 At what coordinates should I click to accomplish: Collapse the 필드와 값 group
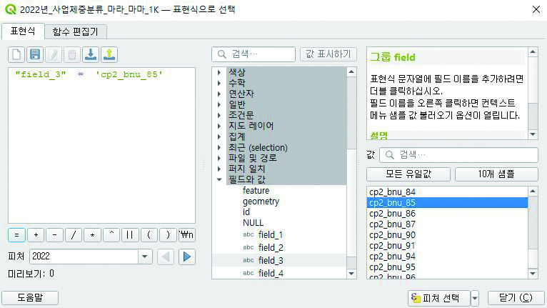(x=219, y=180)
